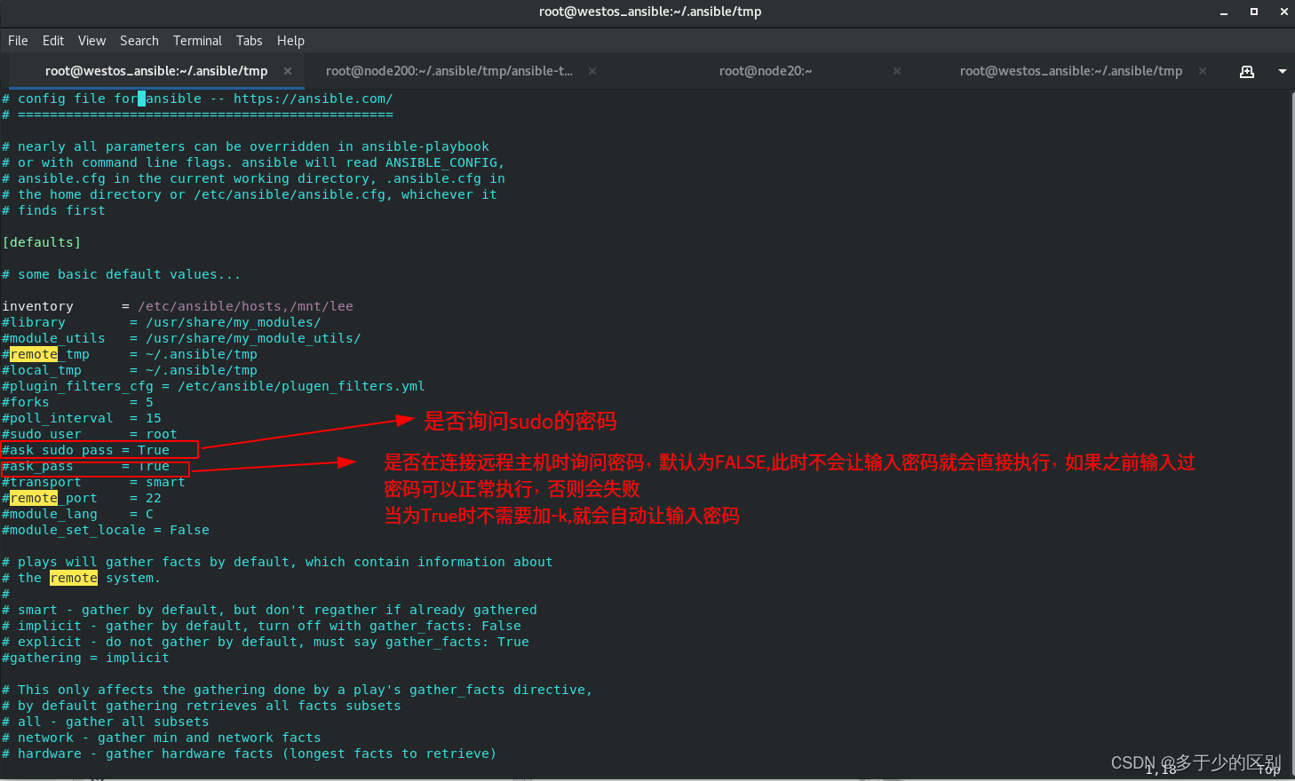Open the View menu
Screen dimensions: 1295x781
coord(91,41)
